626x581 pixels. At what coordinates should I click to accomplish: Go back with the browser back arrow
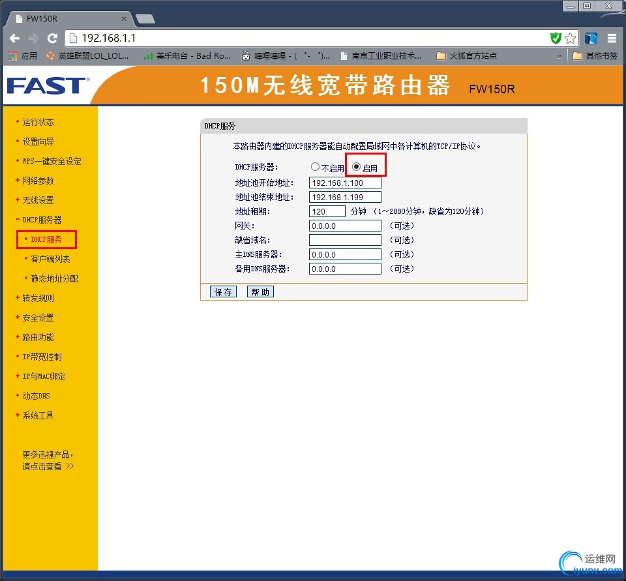[x=14, y=38]
